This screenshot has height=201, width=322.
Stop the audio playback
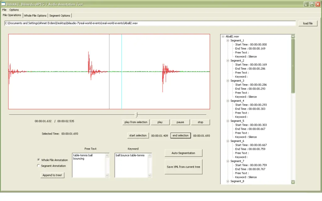(x=200, y=122)
